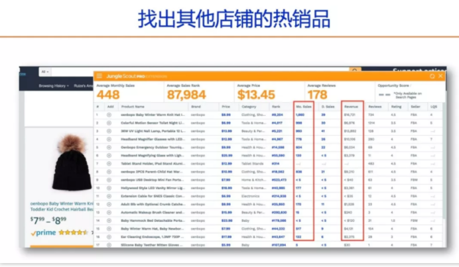Click price $23.98 in the Baby Hammock row

(x=227, y=221)
